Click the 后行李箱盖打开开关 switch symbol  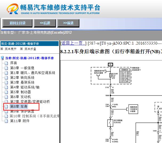pyautogui.click(x=110, y=123)
